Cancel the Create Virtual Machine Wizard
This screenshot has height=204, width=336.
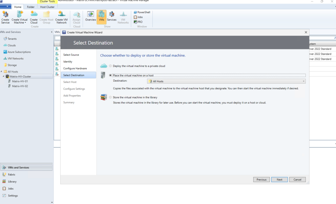coord(297,180)
